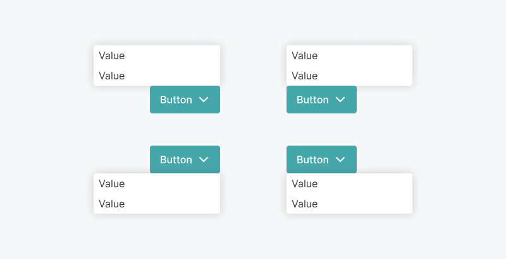This screenshot has width=506, height=259.
Task: Choose first Value in the upper-right menu
Action: coord(350,55)
